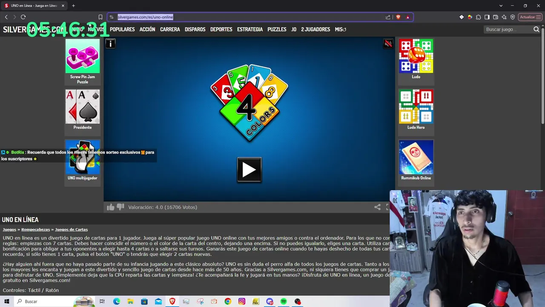Viewport: 545px width, 307px height.
Task: Click the share page icon in address bar
Action: click(x=388, y=17)
